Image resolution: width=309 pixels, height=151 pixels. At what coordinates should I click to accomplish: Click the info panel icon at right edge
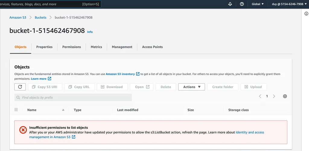point(306,14)
